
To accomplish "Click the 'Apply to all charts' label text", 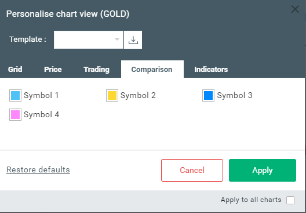I will coord(251,200).
